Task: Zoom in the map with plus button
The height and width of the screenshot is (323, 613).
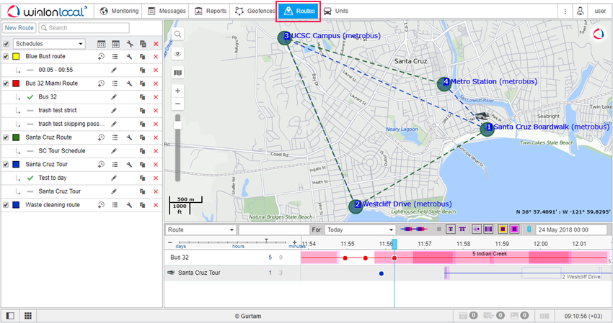Action: [177, 91]
